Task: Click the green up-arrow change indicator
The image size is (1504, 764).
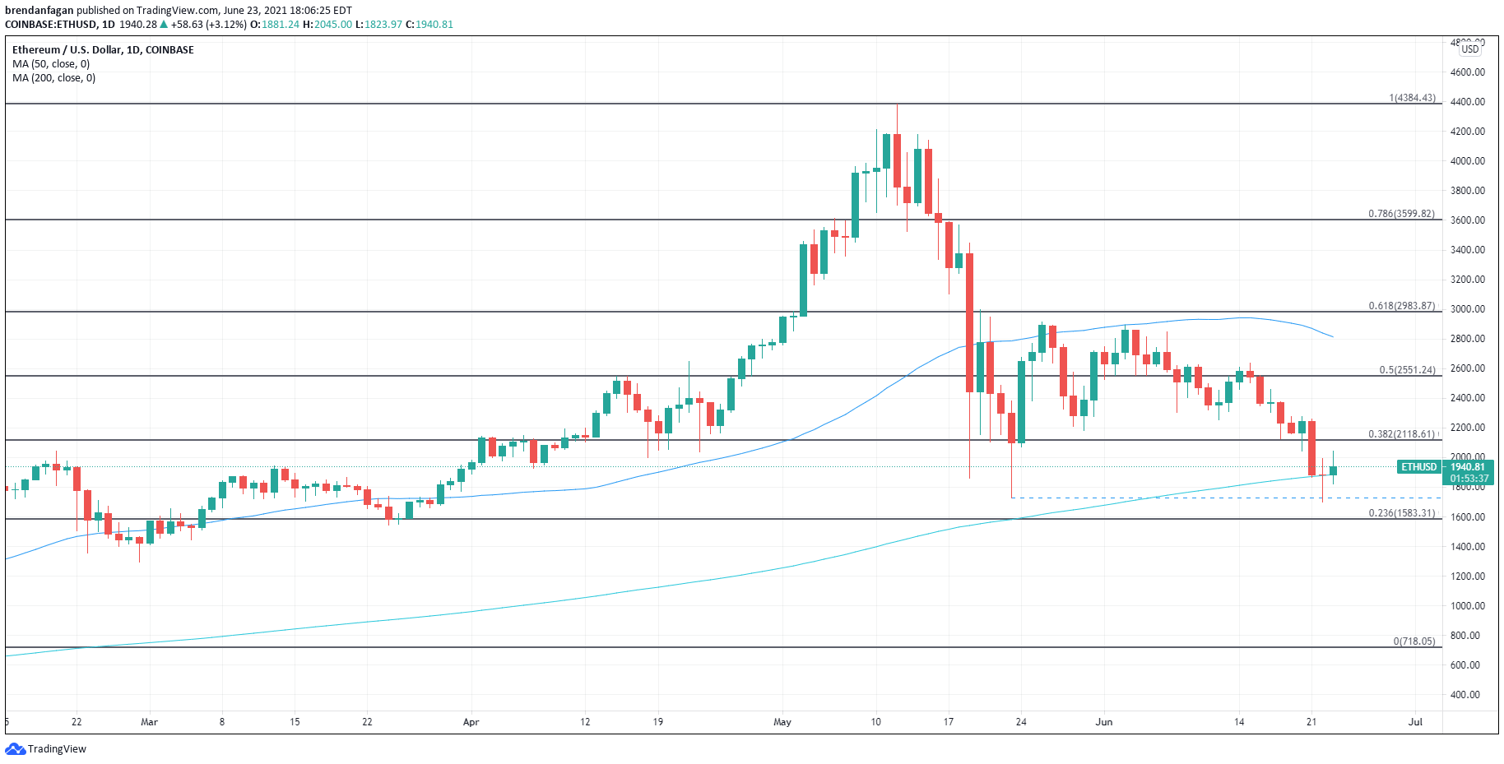Action: click(164, 25)
